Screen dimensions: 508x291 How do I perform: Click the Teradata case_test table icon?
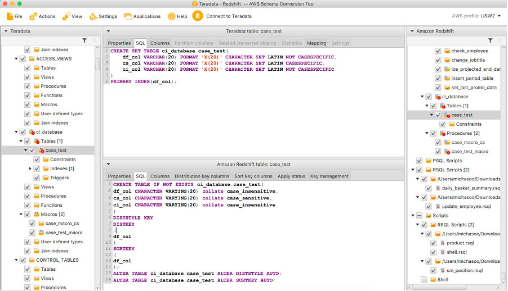pos(41,151)
